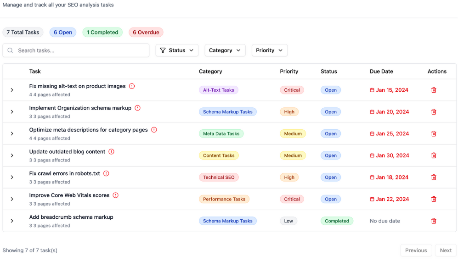Expand the 'Improve Core Web Vitals scores' row
Image resolution: width=458 pixels, height=261 pixels.
tap(12, 199)
